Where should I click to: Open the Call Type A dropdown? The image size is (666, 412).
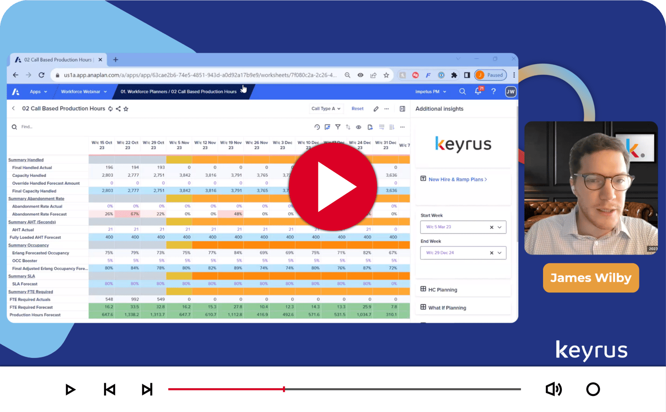[326, 109]
